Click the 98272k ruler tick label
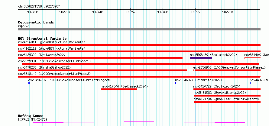The width and height of the screenshot is (269, 126). (x=32, y=12)
